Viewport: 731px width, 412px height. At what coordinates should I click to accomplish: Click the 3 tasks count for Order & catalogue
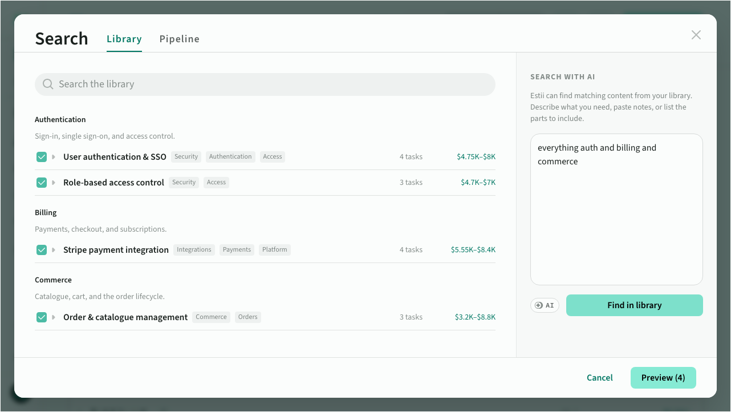[x=411, y=317]
